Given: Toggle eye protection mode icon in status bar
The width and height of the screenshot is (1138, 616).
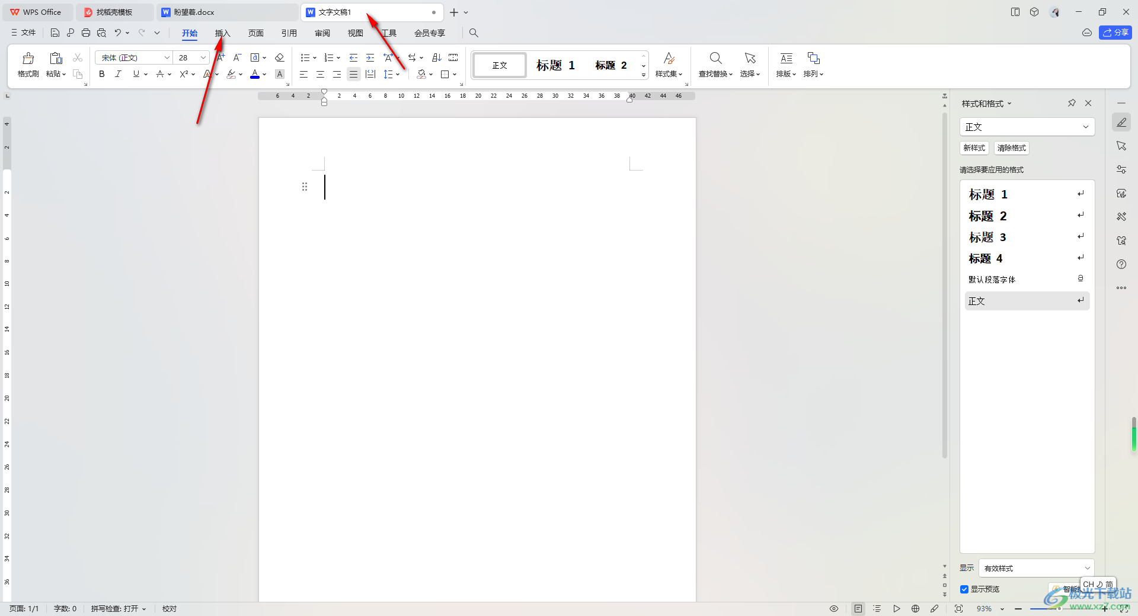Looking at the screenshot, I should click(x=833, y=608).
